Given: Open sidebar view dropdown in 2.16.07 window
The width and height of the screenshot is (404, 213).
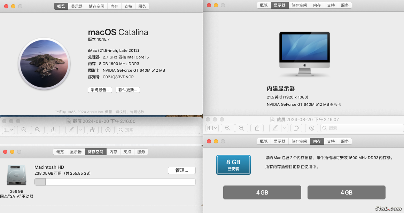Looking at the screenshot, I should [x=212, y=128].
